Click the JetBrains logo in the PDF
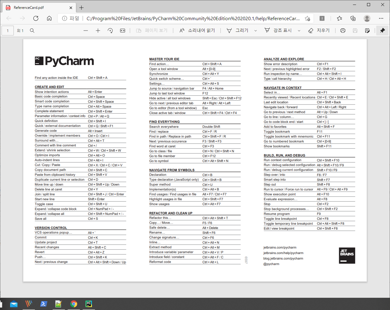Screen dimensions: 390x310 point(347,256)
